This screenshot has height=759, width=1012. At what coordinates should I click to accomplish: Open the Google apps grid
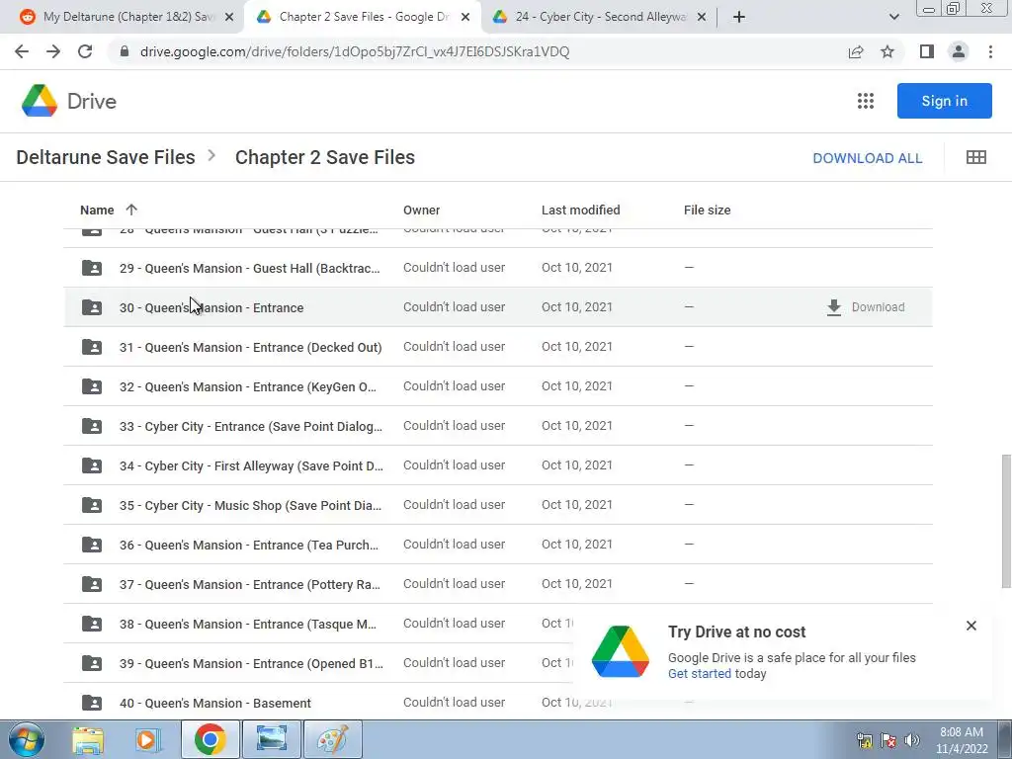[x=866, y=101]
